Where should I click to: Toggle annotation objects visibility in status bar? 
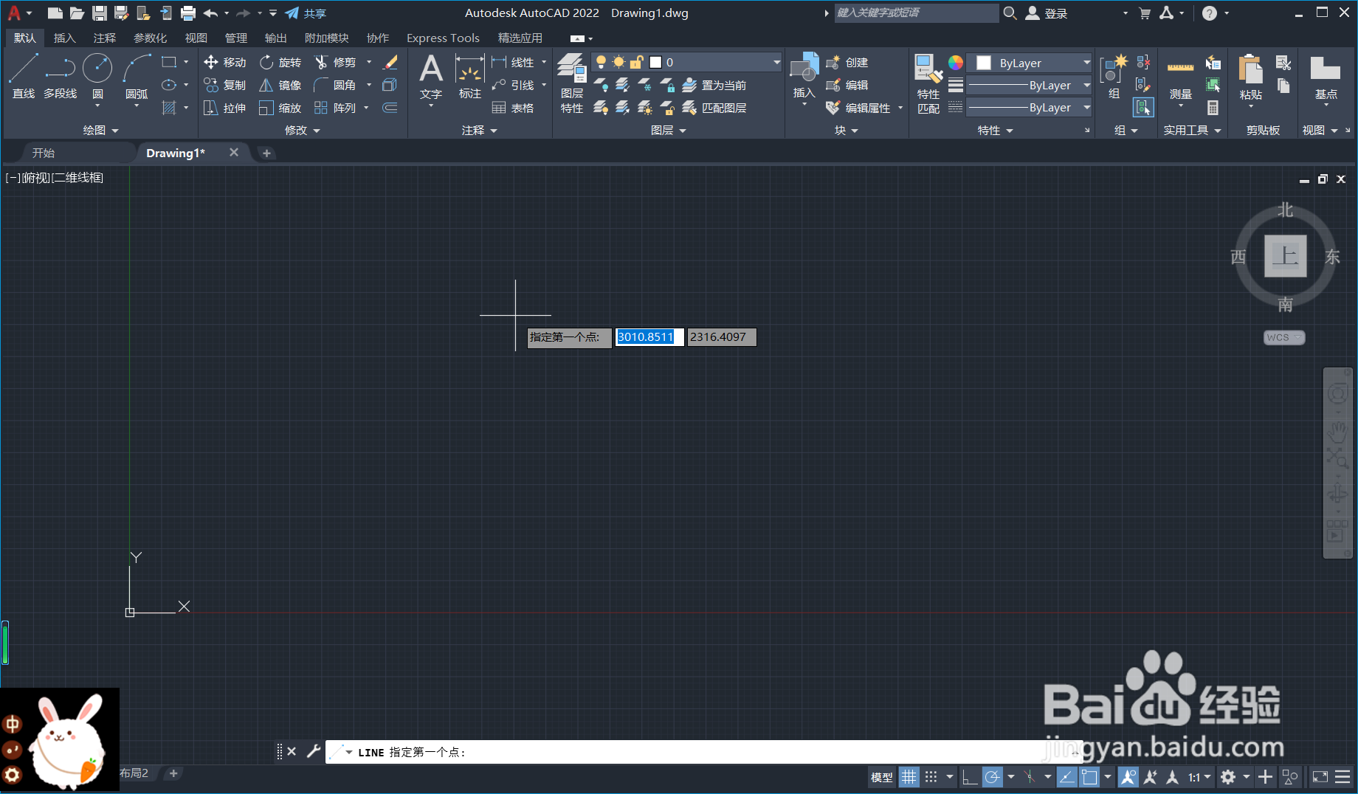tap(1128, 777)
